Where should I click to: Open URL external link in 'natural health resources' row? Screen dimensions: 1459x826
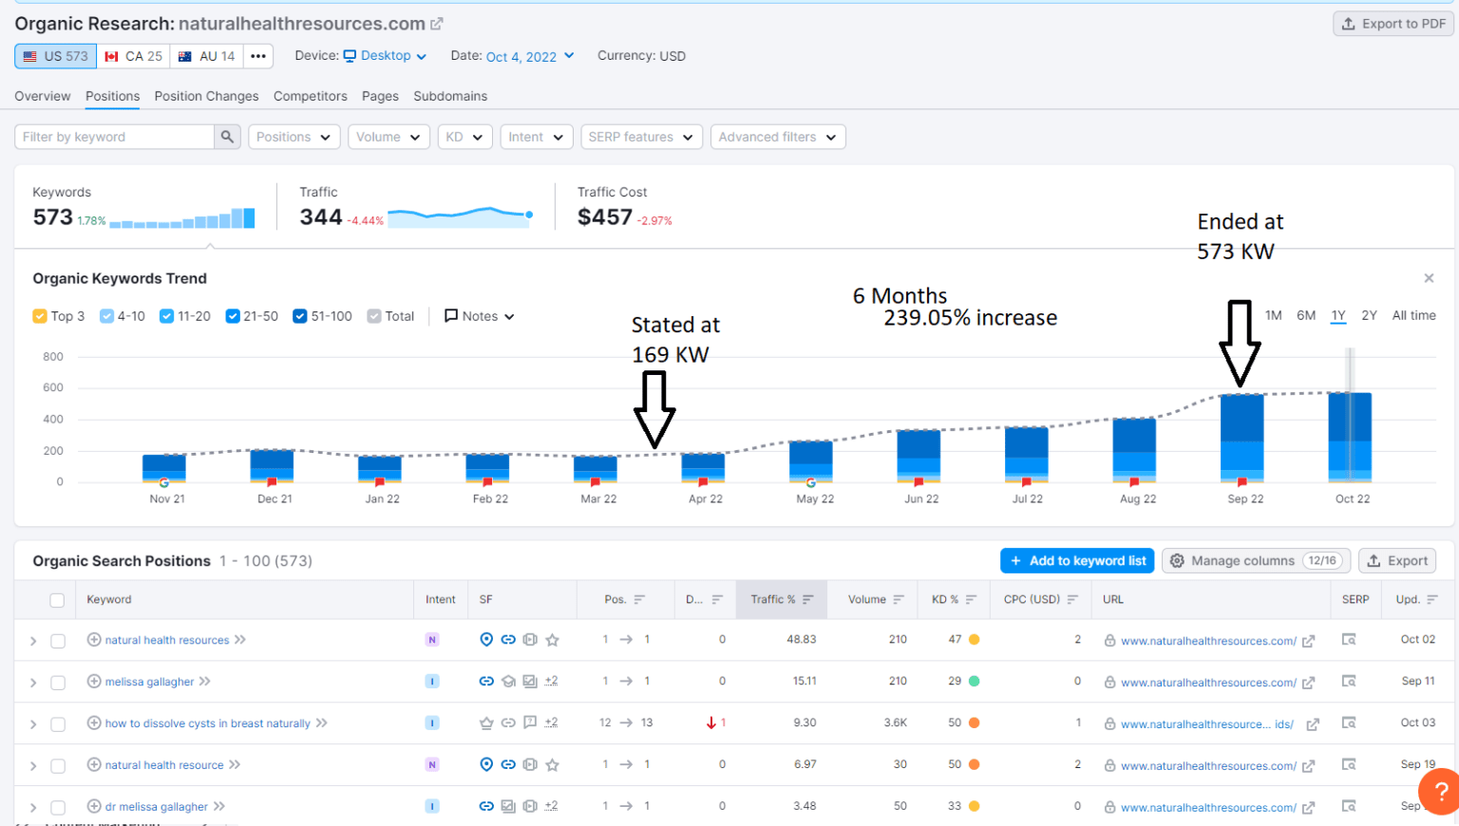coord(1308,641)
